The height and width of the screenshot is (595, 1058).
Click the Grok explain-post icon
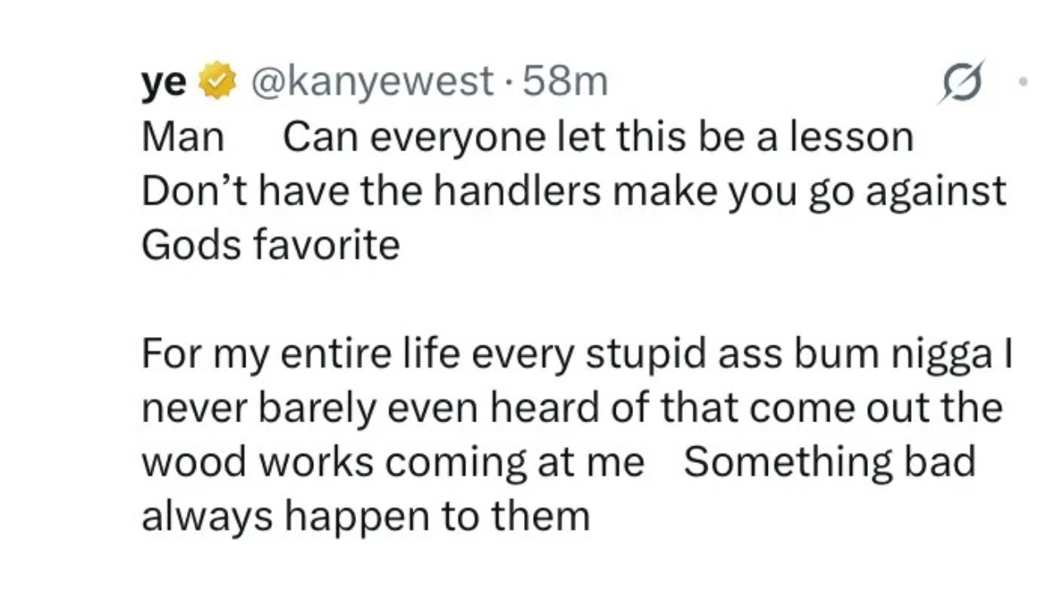tap(963, 82)
